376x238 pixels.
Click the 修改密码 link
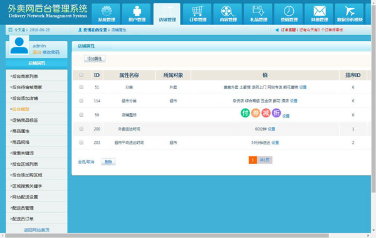[x=51, y=52]
